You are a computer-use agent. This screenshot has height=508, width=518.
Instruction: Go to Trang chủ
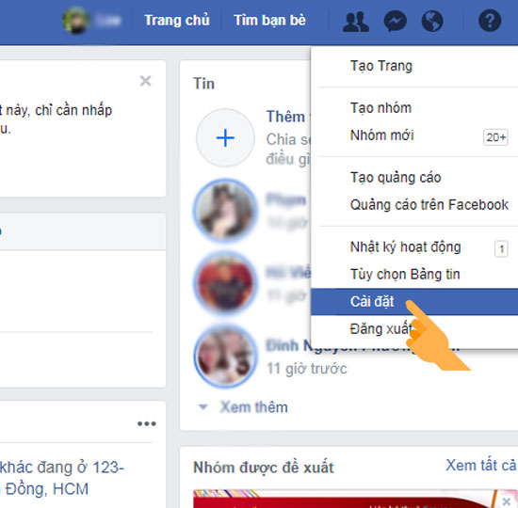pos(177,21)
